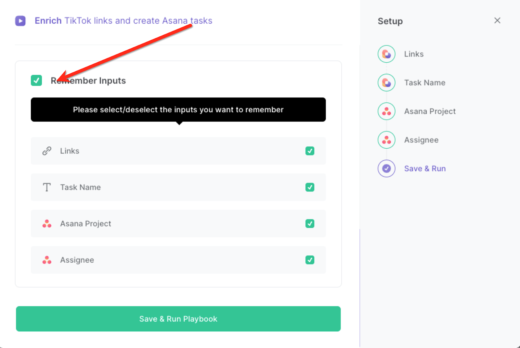Screen dimensions: 520x348
Task: Click the Save & Run checkmark icon
Action: click(386, 168)
